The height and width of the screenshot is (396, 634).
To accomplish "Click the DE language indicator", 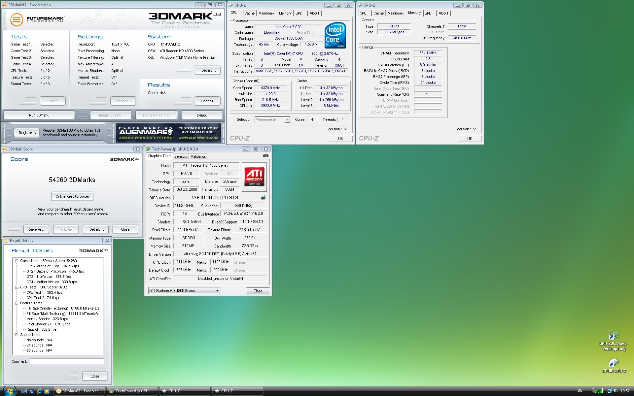I will (x=580, y=391).
